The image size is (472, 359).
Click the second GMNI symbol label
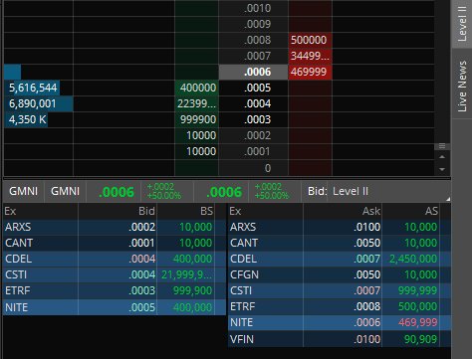[65, 191]
